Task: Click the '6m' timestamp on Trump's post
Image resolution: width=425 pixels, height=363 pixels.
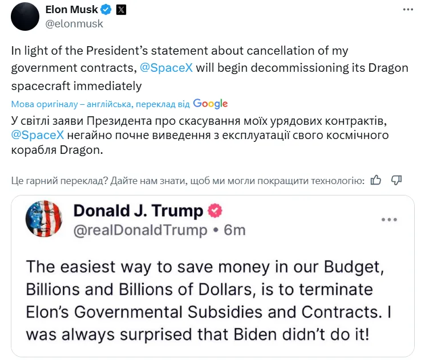Action: (234, 230)
